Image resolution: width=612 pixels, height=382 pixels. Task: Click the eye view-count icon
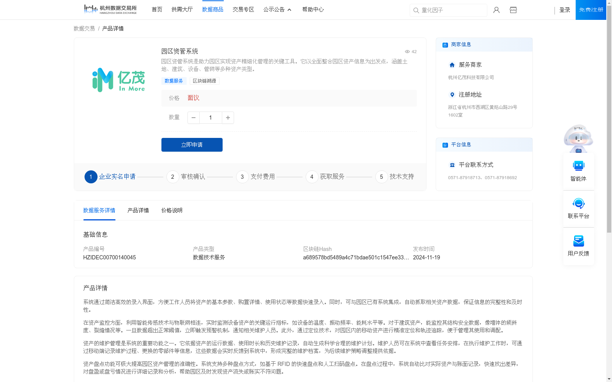[407, 52]
